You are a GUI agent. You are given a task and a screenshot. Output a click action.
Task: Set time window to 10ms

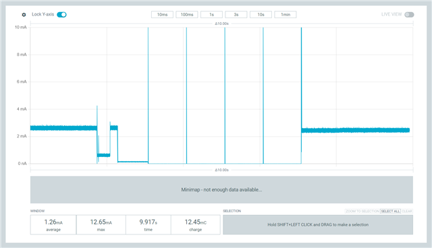pyautogui.click(x=162, y=15)
